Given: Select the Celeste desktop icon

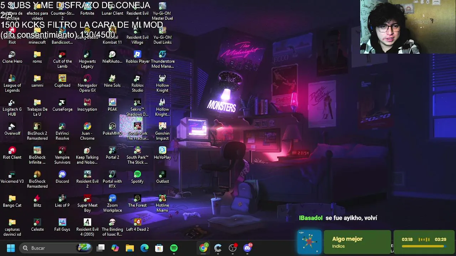Looking at the screenshot, I should 37,225.
